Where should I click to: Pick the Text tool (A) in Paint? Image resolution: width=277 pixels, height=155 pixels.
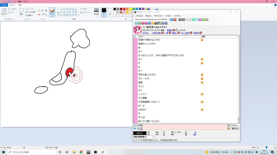click(46, 11)
